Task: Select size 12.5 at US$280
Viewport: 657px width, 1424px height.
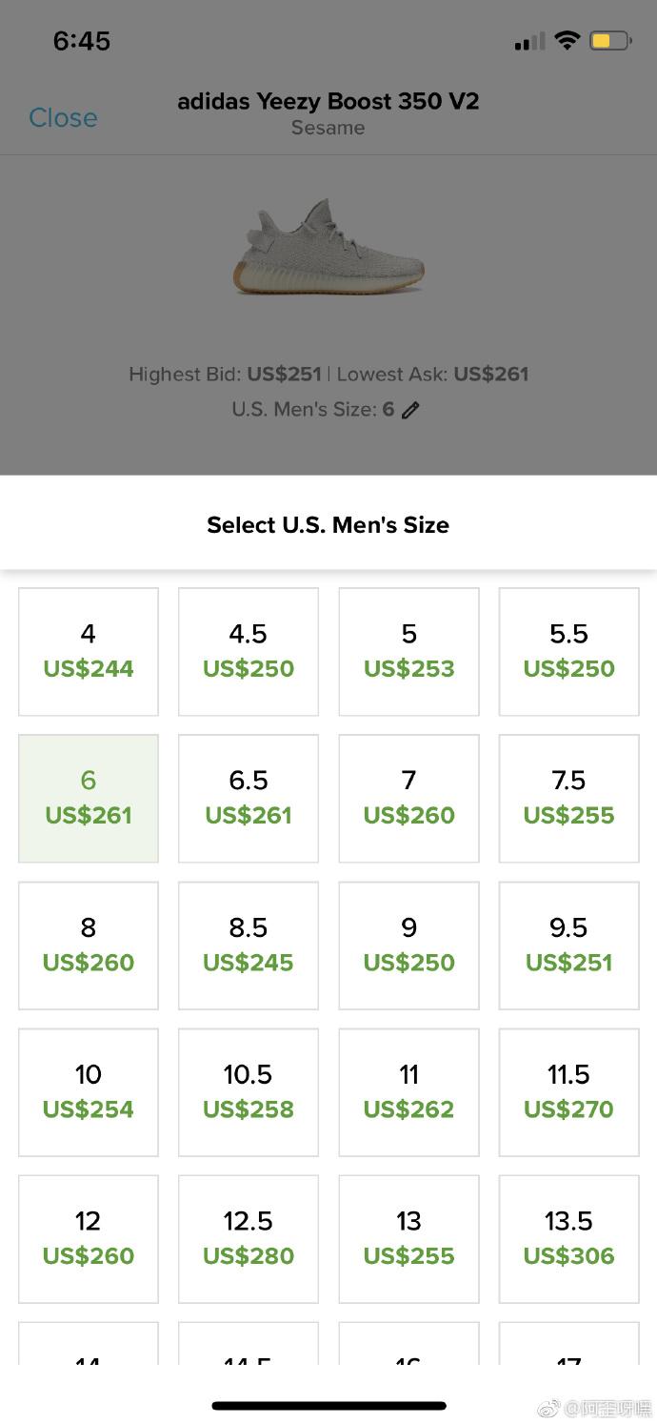Action: pos(249,1238)
